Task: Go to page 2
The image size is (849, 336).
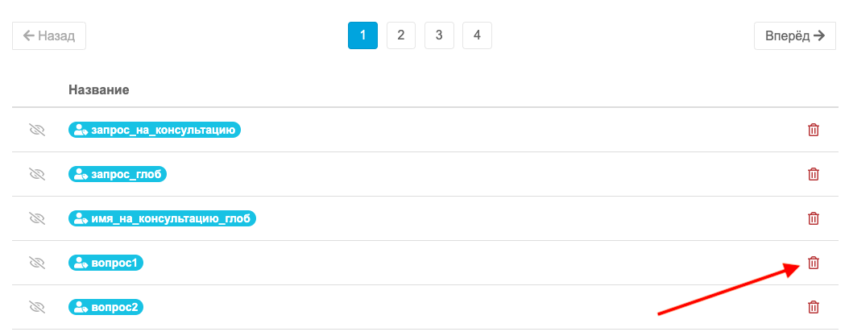Action: [400, 35]
